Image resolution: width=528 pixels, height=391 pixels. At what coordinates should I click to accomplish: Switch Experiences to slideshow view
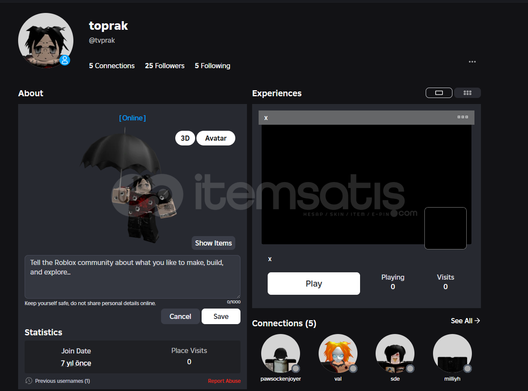click(x=439, y=93)
